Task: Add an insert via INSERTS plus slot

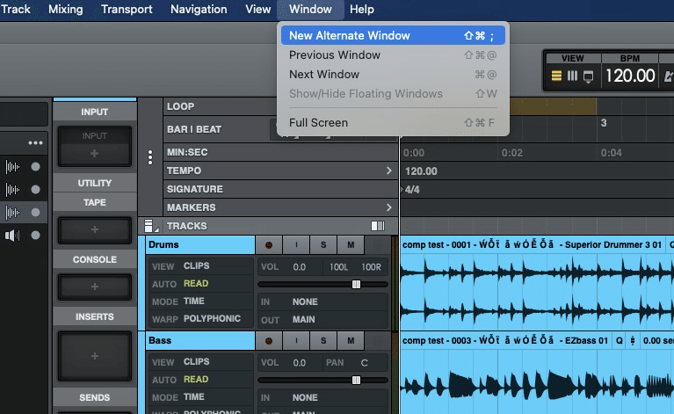Action: 95,356
